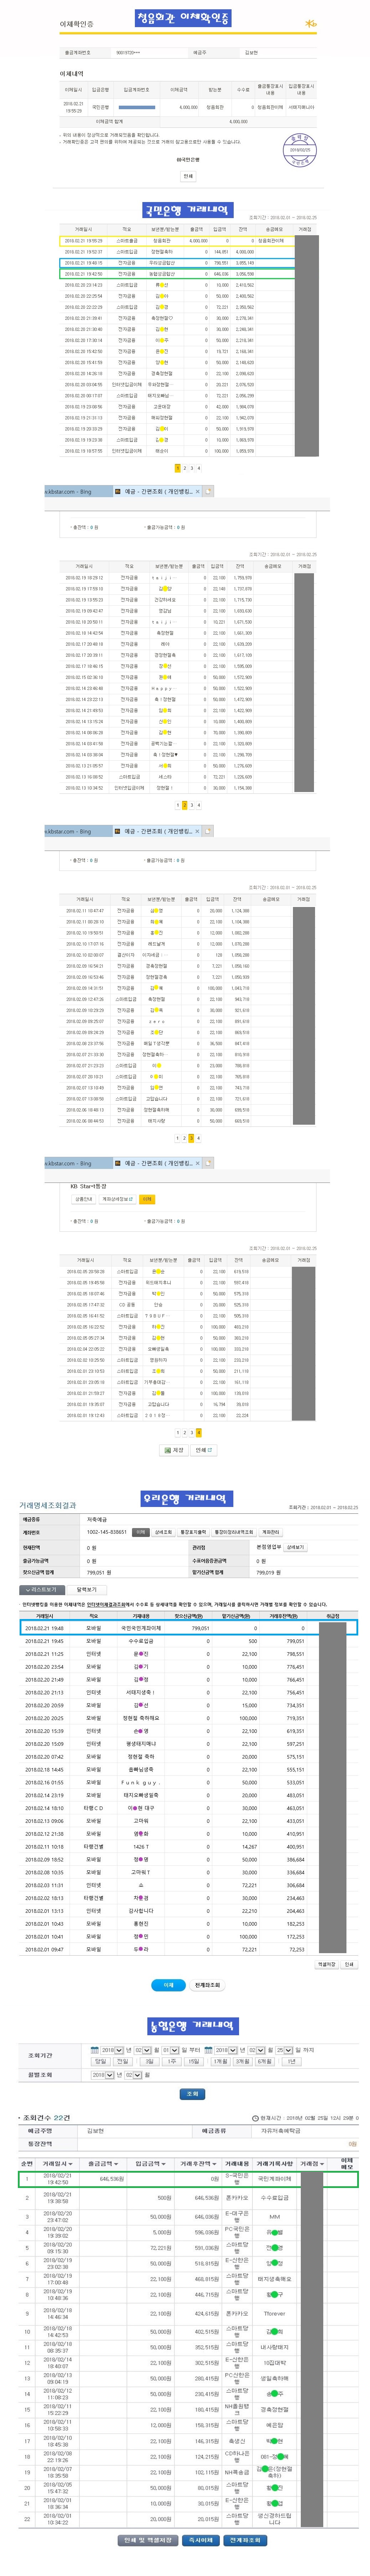The width and height of the screenshot is (370, 2576).
Task: Select the 1개월 quick period button
Action: 221,2062
